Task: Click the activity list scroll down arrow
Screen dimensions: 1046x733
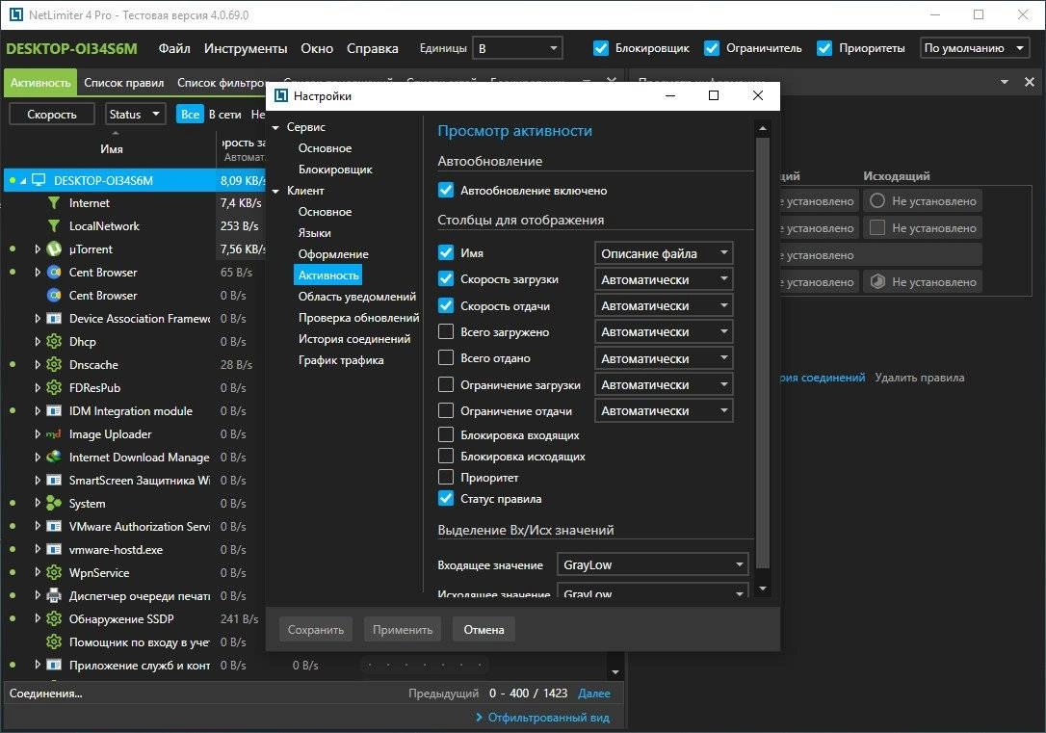Action: pos(615,672)
